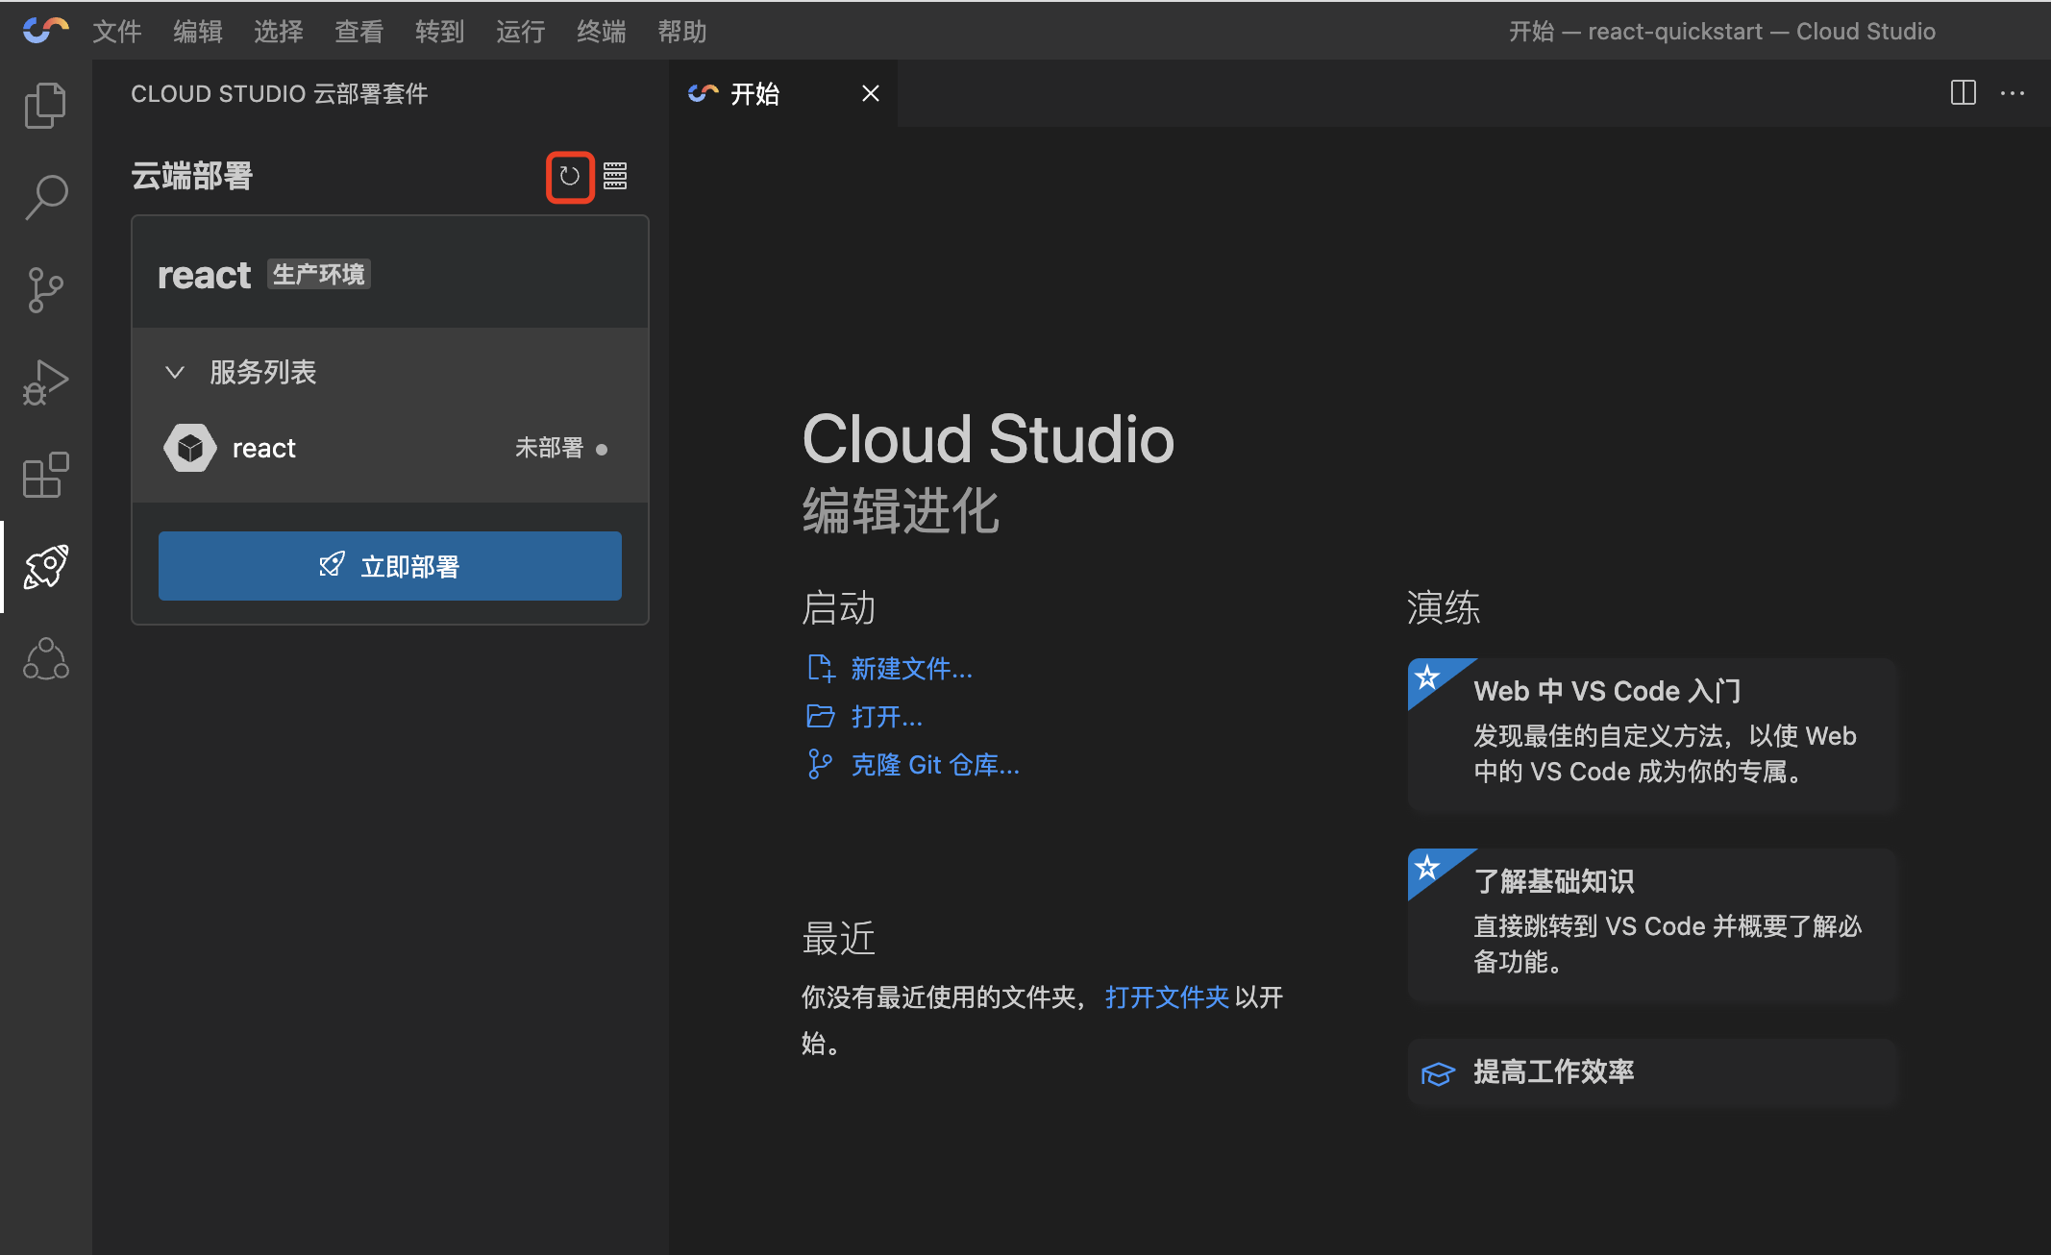Click the 打开... link

point(887,717)
